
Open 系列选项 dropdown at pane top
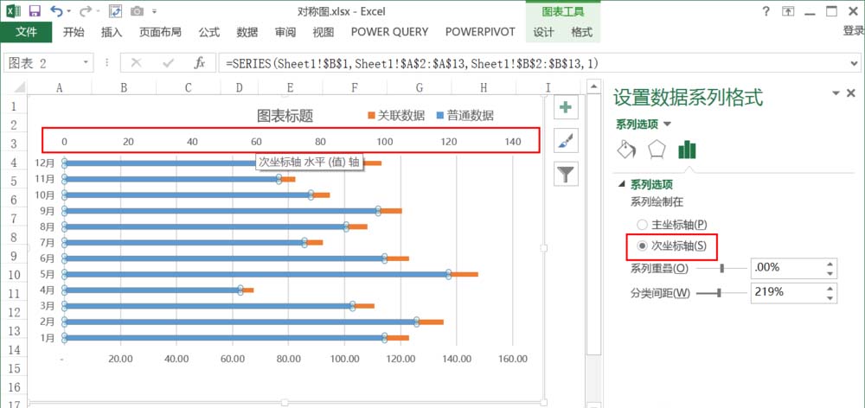click(668, 124)
